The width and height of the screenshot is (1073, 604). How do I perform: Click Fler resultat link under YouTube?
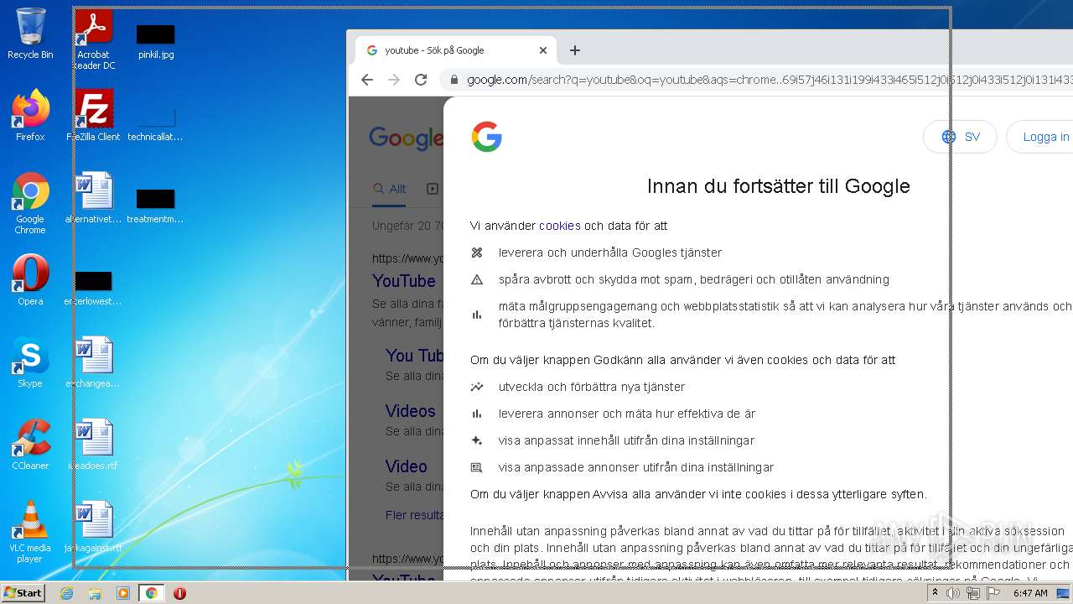click(415, 514)
